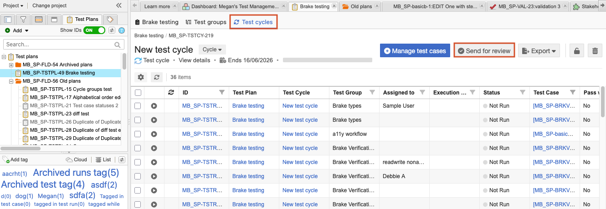Open the Status column filter icon
This screenshot has height=209, width=606.
click(523, 92)
